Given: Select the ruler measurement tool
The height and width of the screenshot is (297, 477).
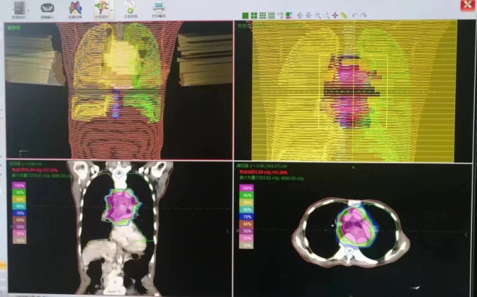Looking at the screenshot, I should tap(343, 16).
